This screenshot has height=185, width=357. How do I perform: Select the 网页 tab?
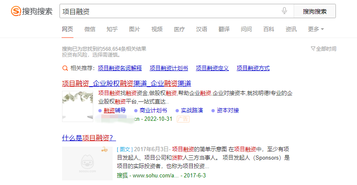click(68, 29)
